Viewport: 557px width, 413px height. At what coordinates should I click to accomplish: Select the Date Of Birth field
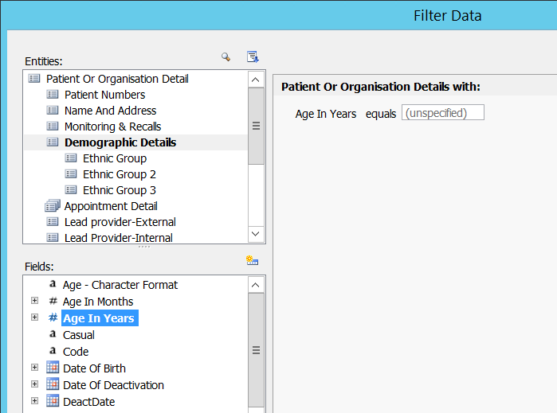[94, 368]
